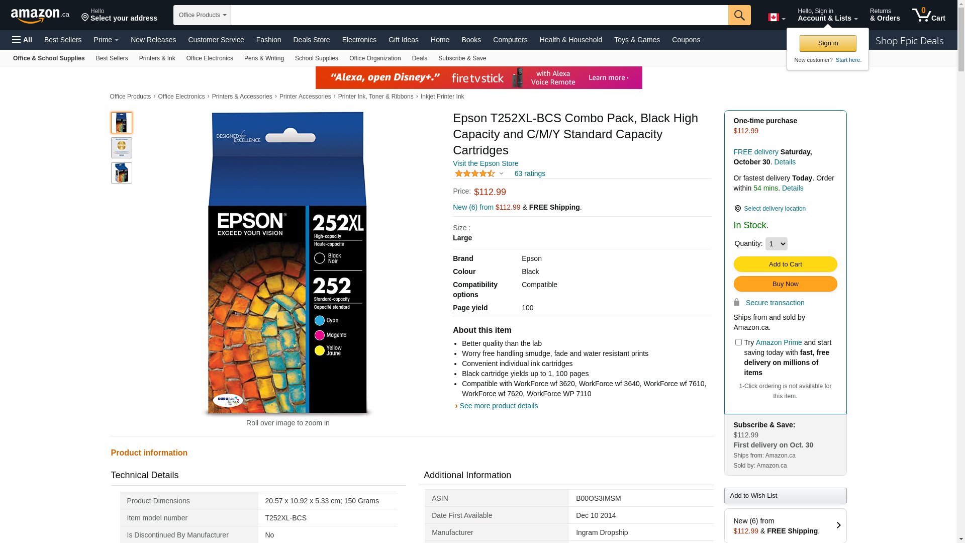Click the search magnifier button

pos(739,15)
